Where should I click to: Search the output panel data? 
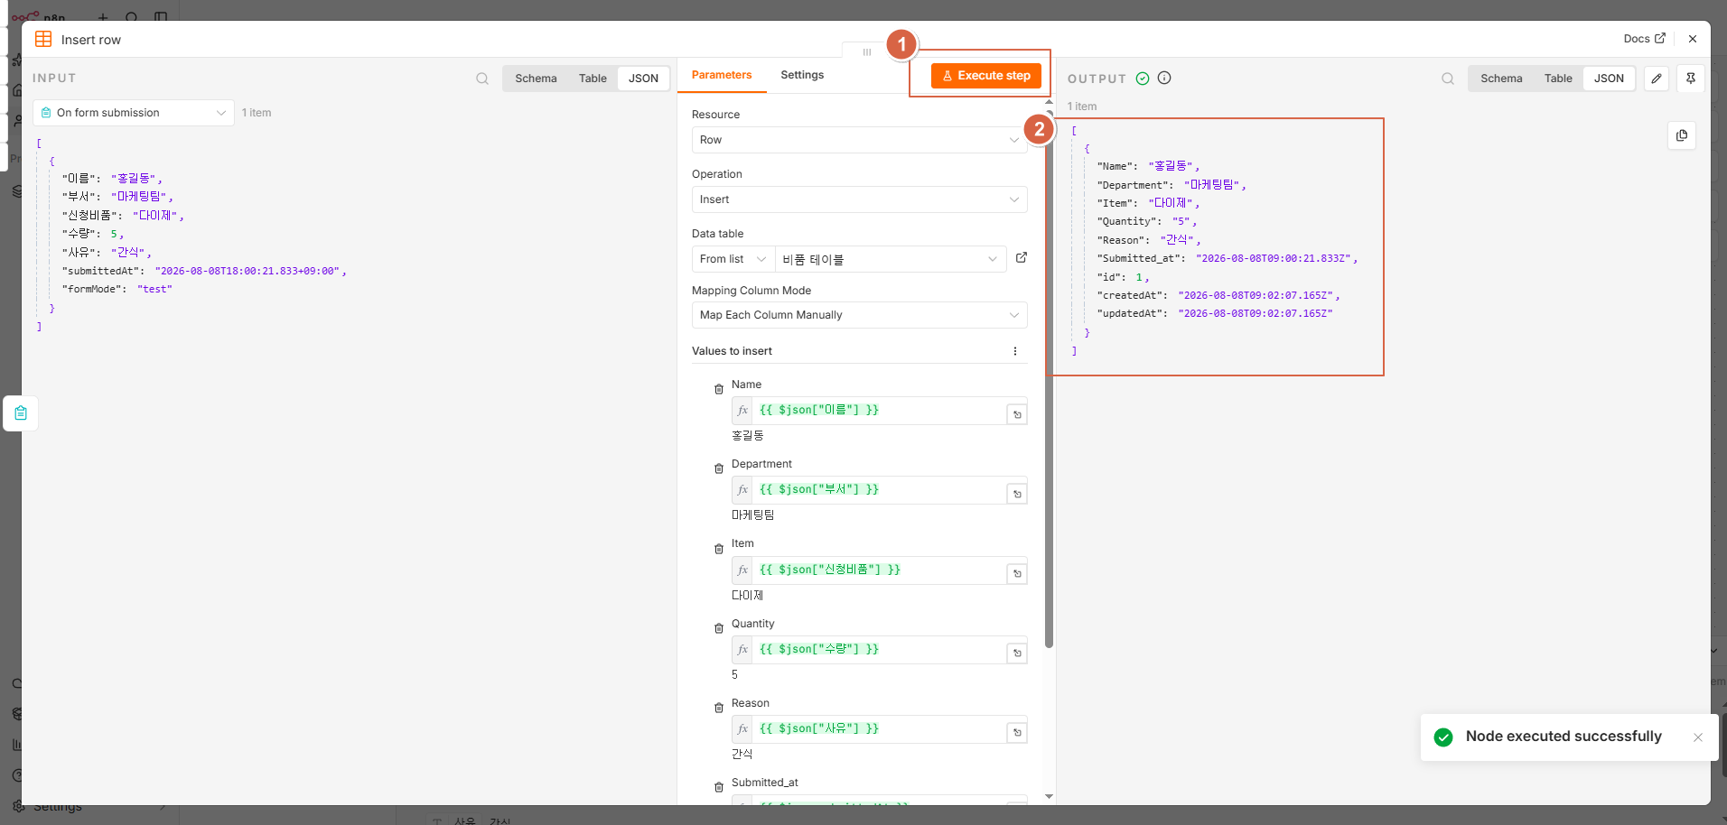(x=1448, y=79)
